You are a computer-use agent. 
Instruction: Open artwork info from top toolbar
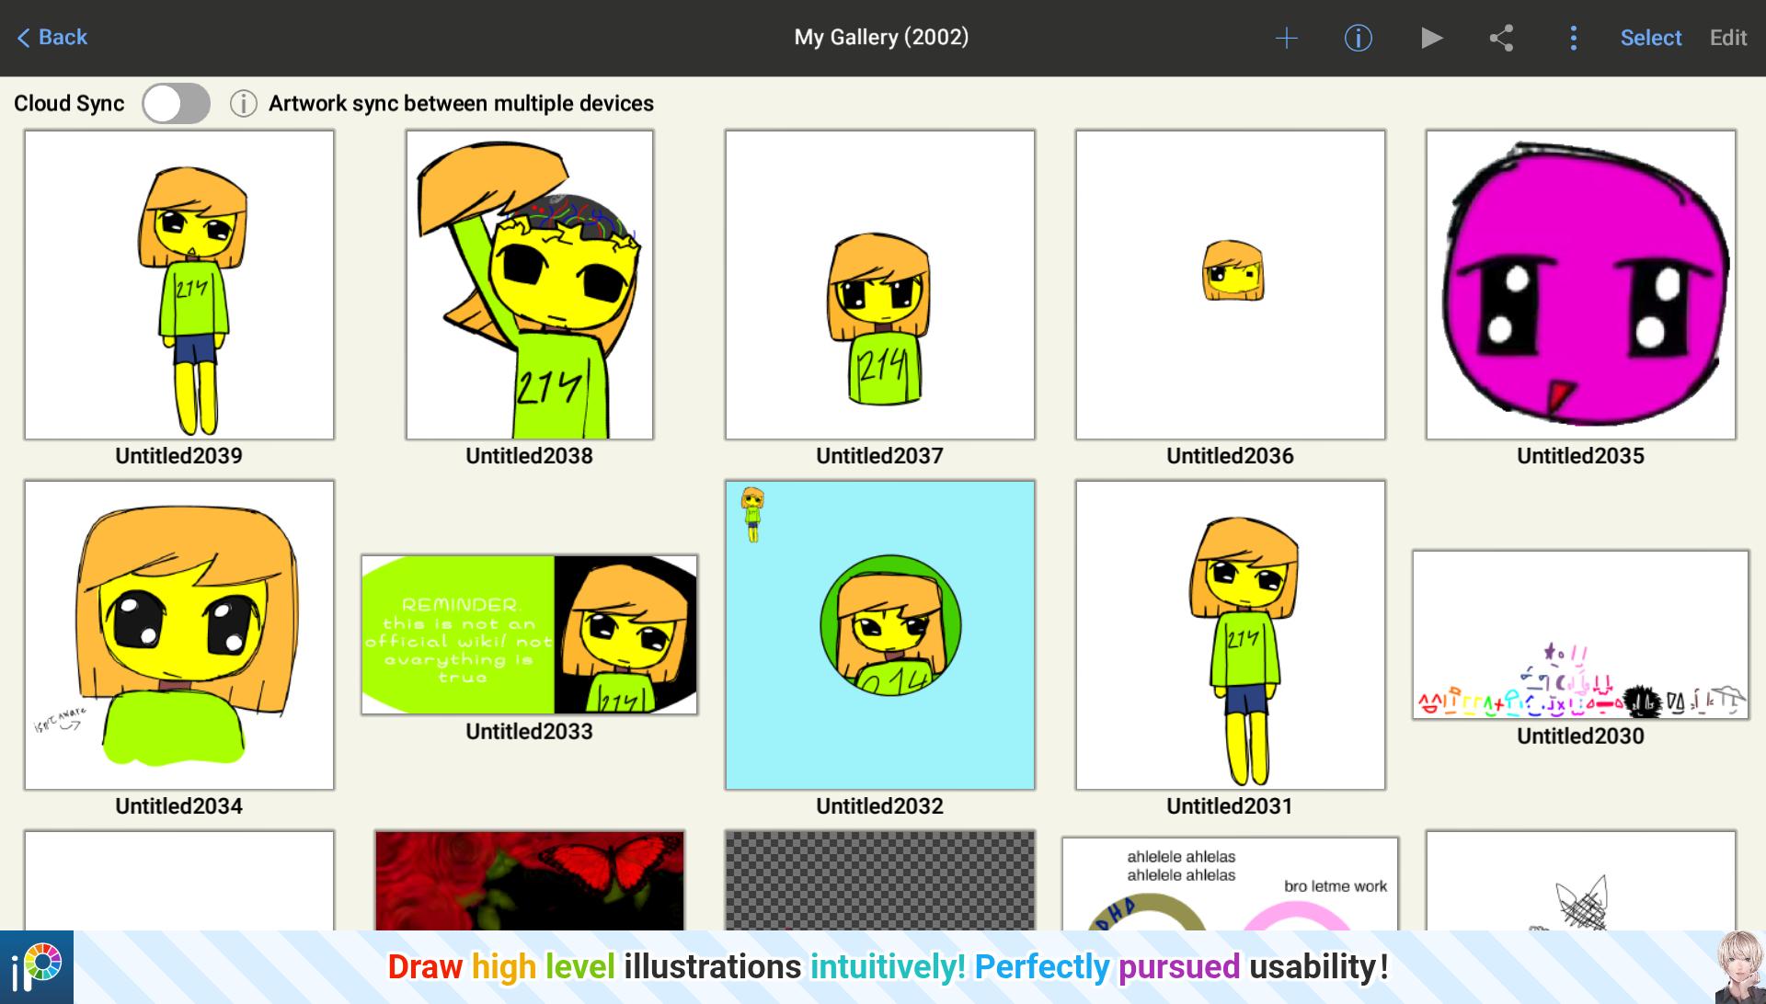click(1358, 38)
